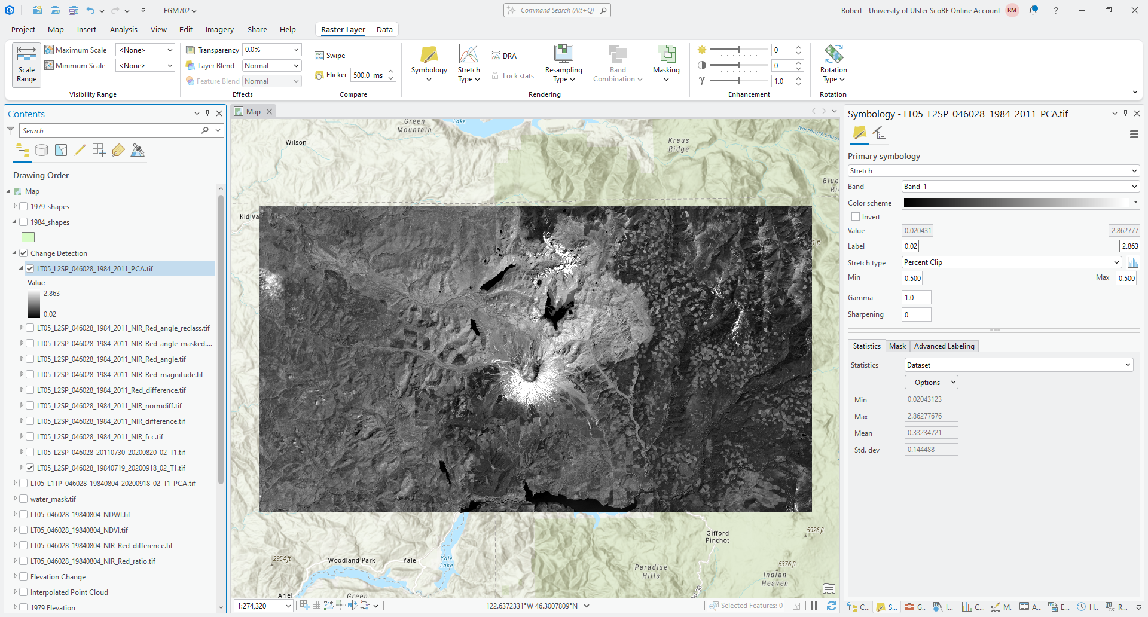1148x617 pixels.
Task: Open the Resampling Type tool
Action: coord(563,63)
